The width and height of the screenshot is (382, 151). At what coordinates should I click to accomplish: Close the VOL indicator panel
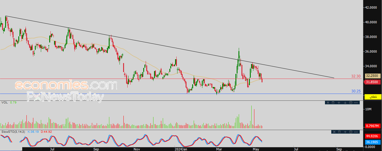click(x=328, y=103)
